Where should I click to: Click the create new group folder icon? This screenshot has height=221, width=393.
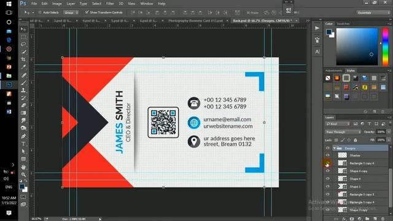[x=367, y=219]
